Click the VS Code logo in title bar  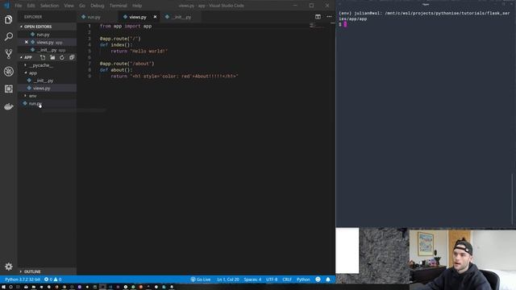click(6, 6)
